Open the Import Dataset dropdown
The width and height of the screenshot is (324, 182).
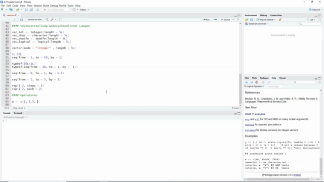tap(266, 20)
